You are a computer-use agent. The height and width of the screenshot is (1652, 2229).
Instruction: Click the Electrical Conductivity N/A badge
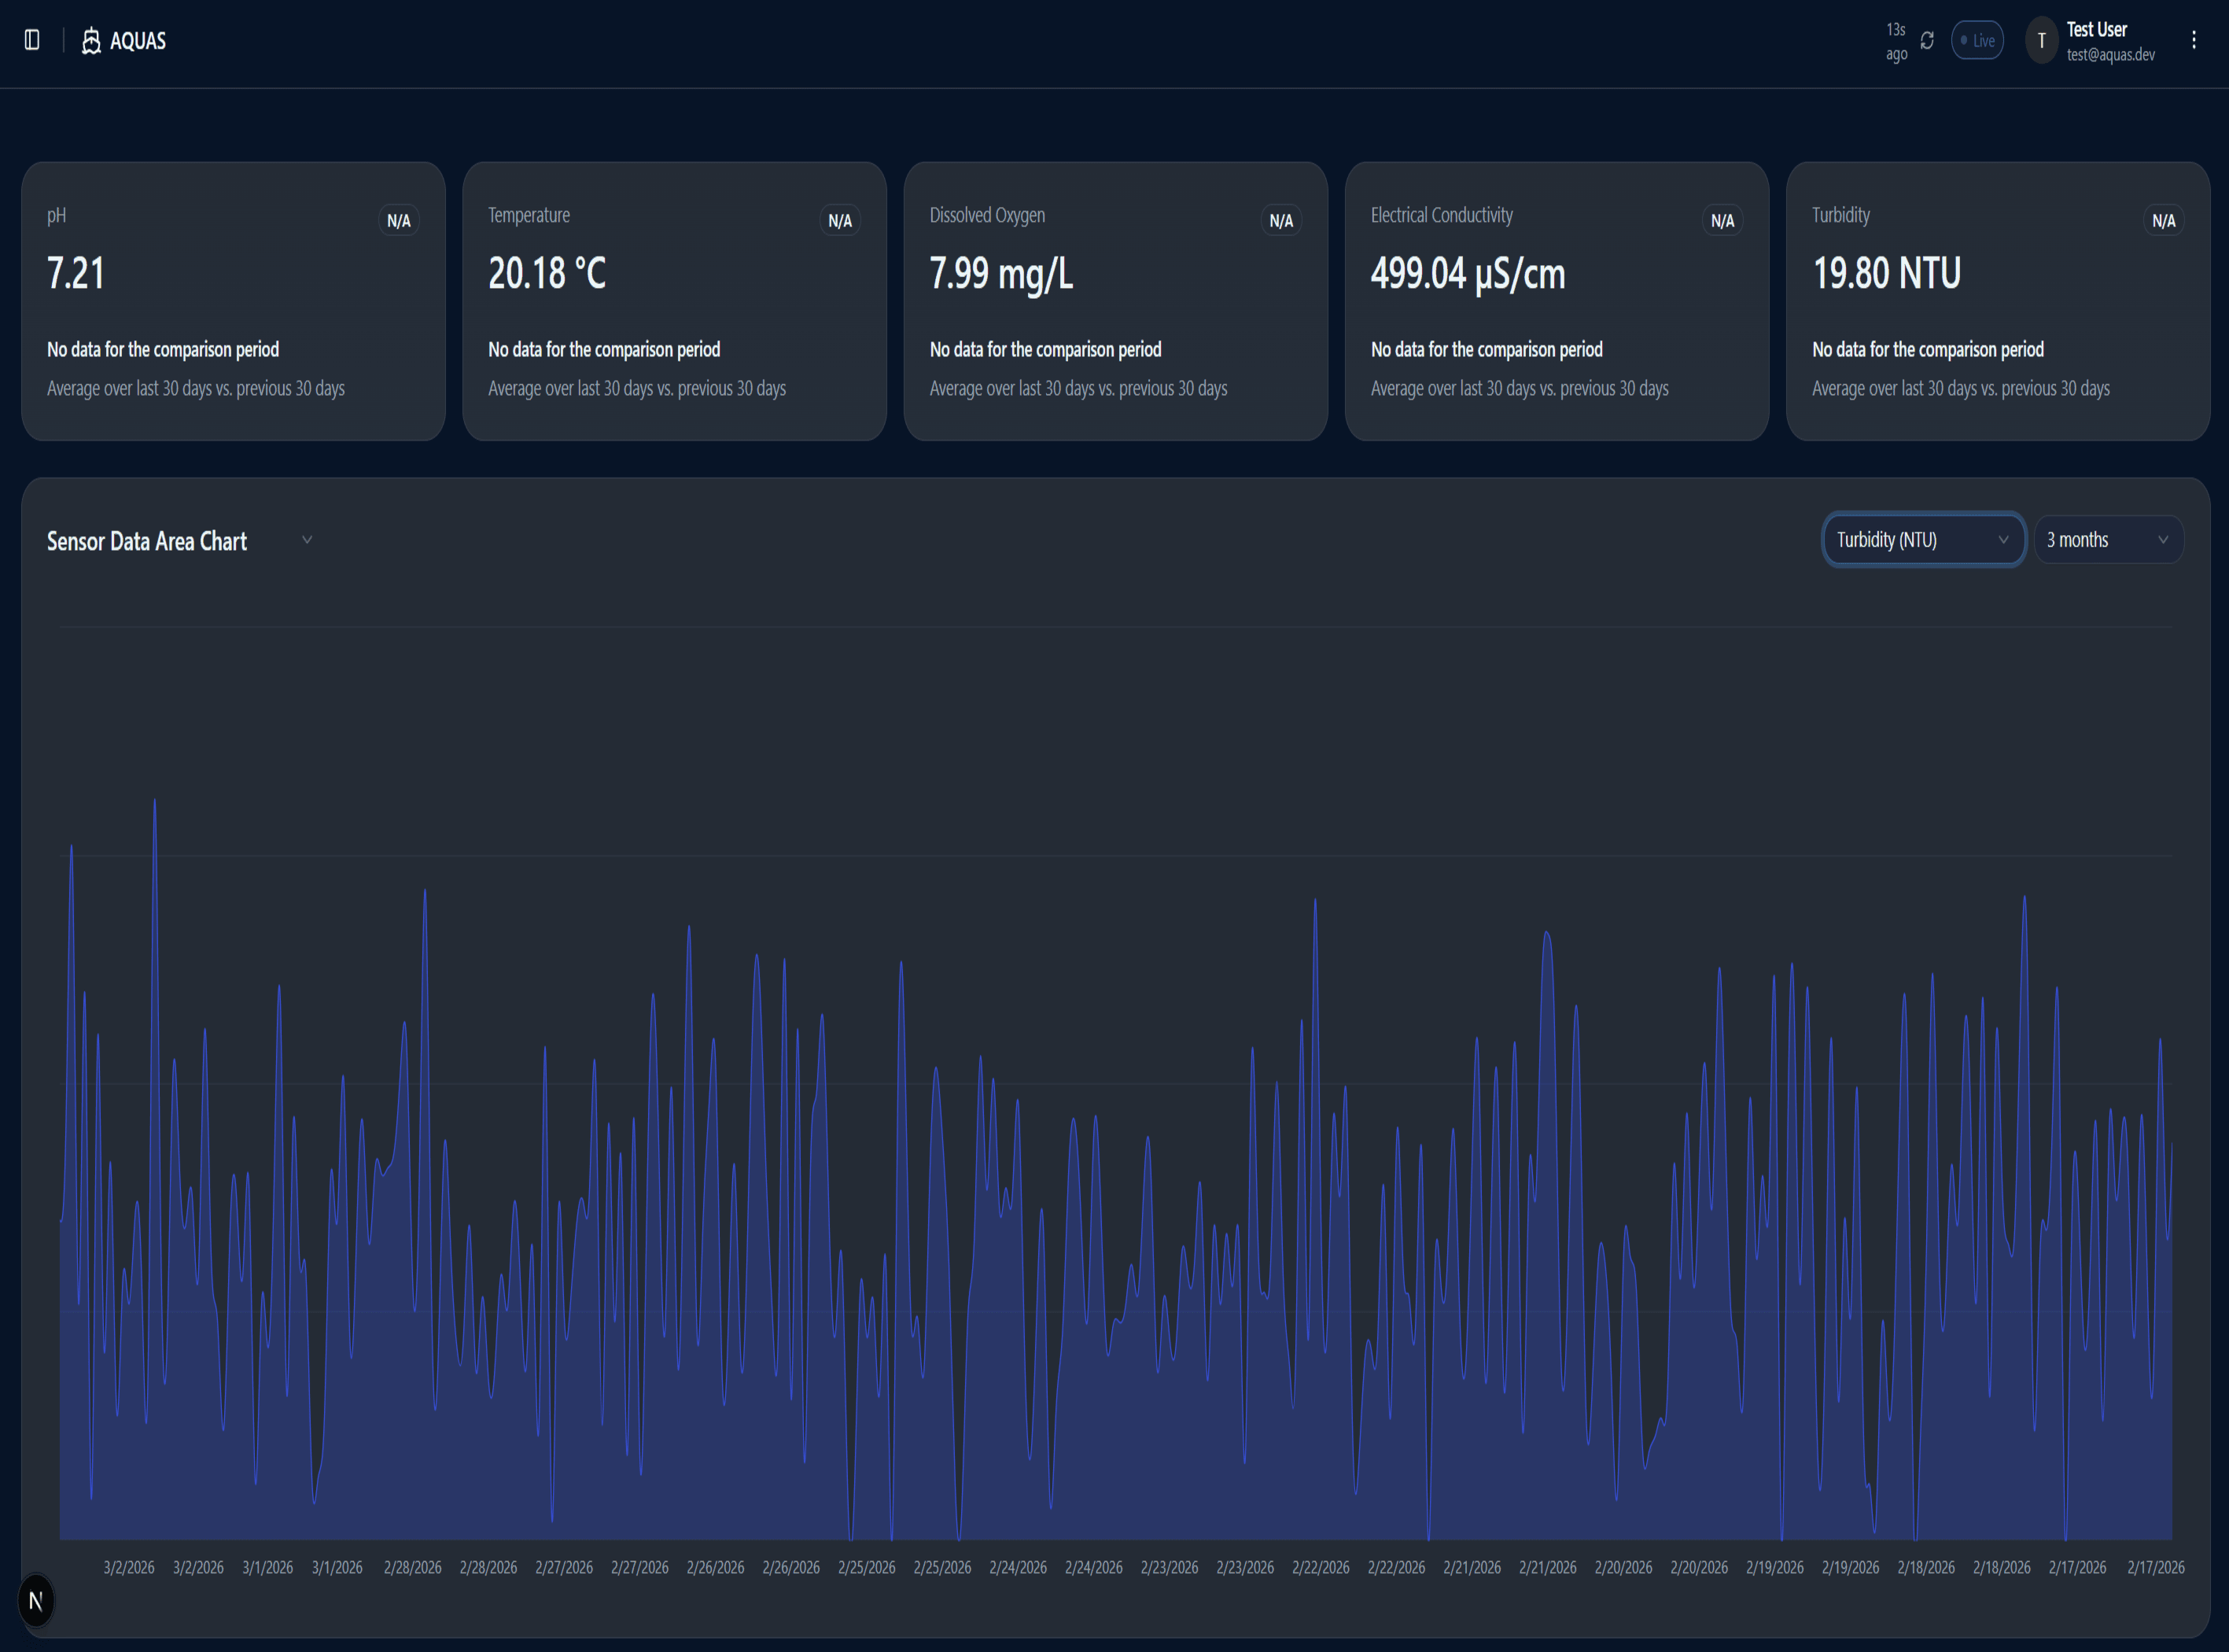[x=1722, y=221]
